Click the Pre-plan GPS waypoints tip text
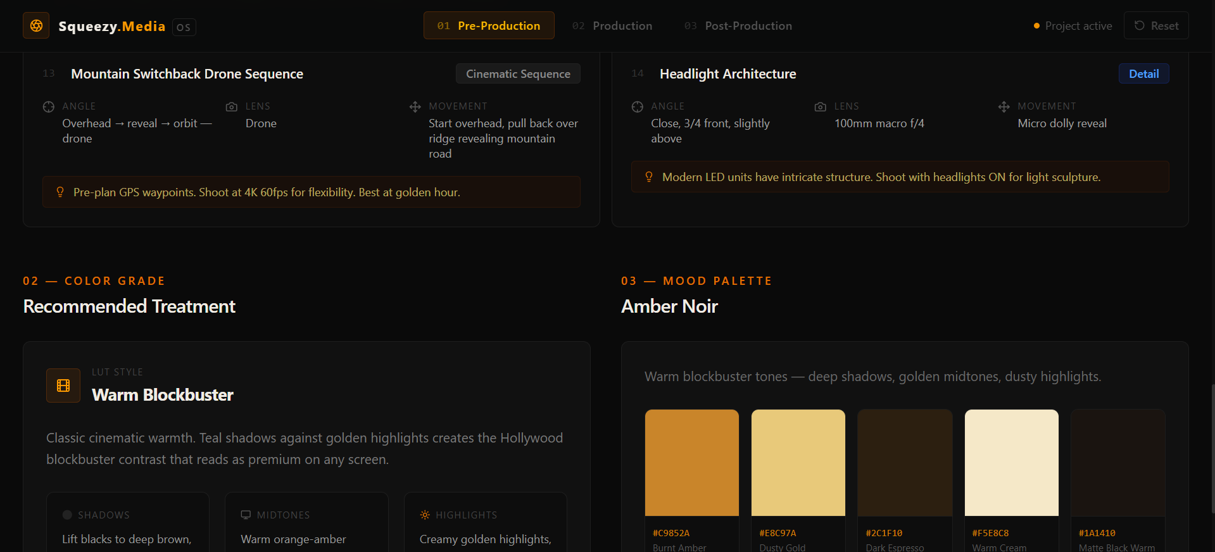 coord(267,192)
